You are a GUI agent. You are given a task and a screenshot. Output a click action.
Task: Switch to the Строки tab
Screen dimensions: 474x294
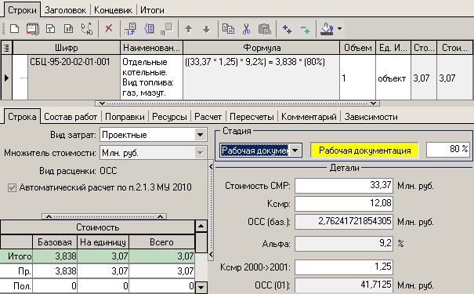[22, 10]
